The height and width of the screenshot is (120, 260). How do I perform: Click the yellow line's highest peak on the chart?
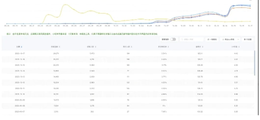65,5
